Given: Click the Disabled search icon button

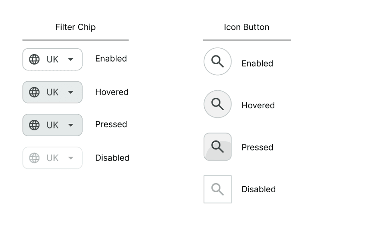Looking at the screenshot, I should pos(218,189).
